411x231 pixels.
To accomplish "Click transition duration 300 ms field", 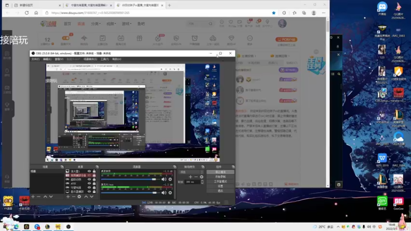I will [192, 182].
